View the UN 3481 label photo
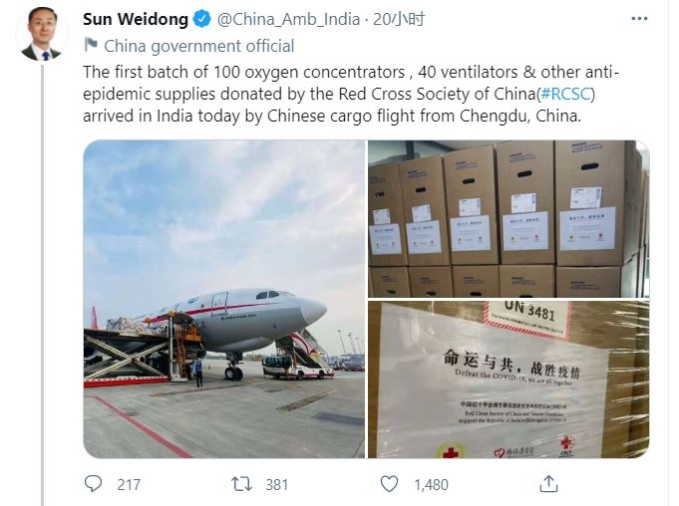This screenshot has height=506, width=679. [x=509, y=379]
